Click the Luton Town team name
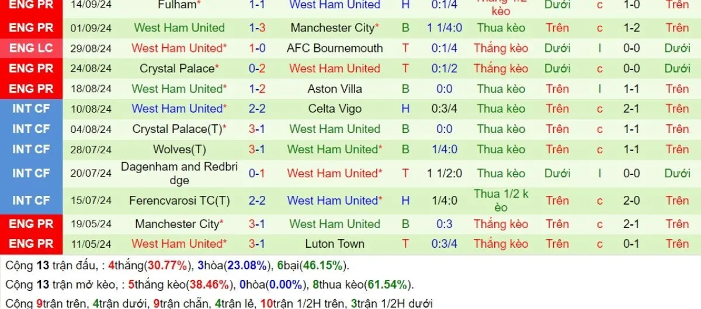The image size is (701, 309). 335,244
